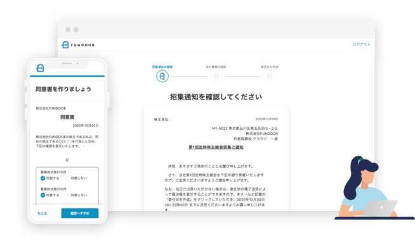Screen dimensions: 415x240
Task: Select the greyed 添付書類の確認 step icon
Action: pos(216,76)
